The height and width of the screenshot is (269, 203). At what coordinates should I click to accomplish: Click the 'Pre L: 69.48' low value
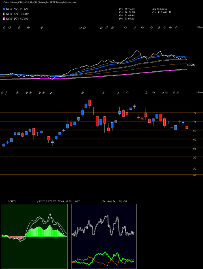(127, 15)
